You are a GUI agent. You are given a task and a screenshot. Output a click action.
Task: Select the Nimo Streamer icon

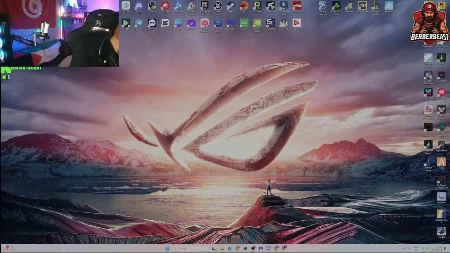click(205, 25)
